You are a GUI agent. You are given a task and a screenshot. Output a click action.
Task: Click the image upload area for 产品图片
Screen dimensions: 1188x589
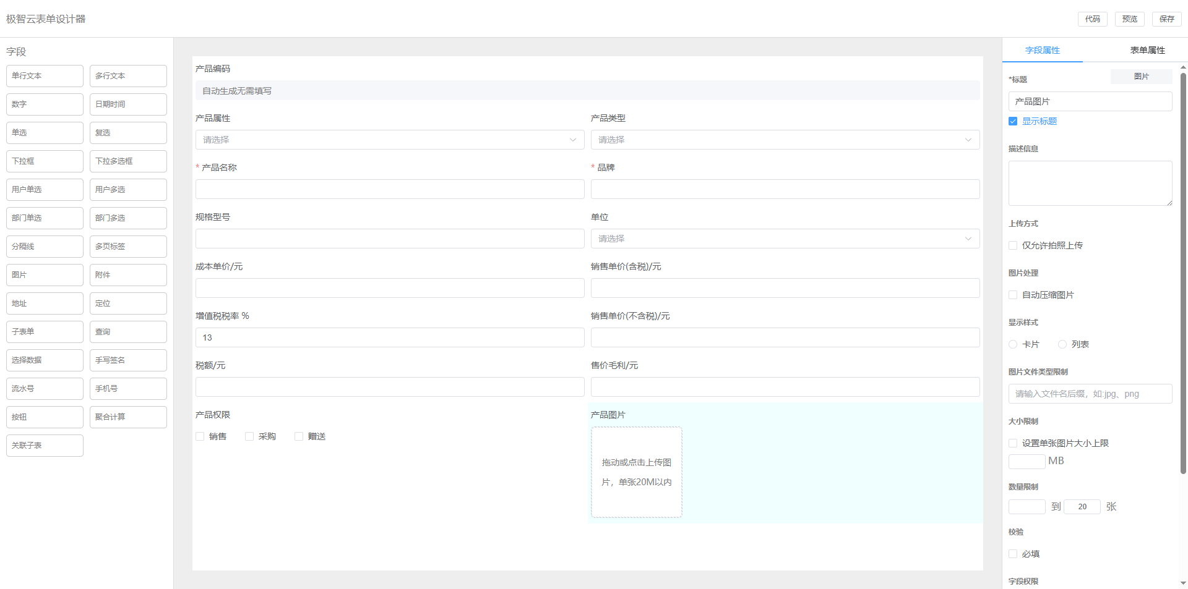click(x=636, y=472)
